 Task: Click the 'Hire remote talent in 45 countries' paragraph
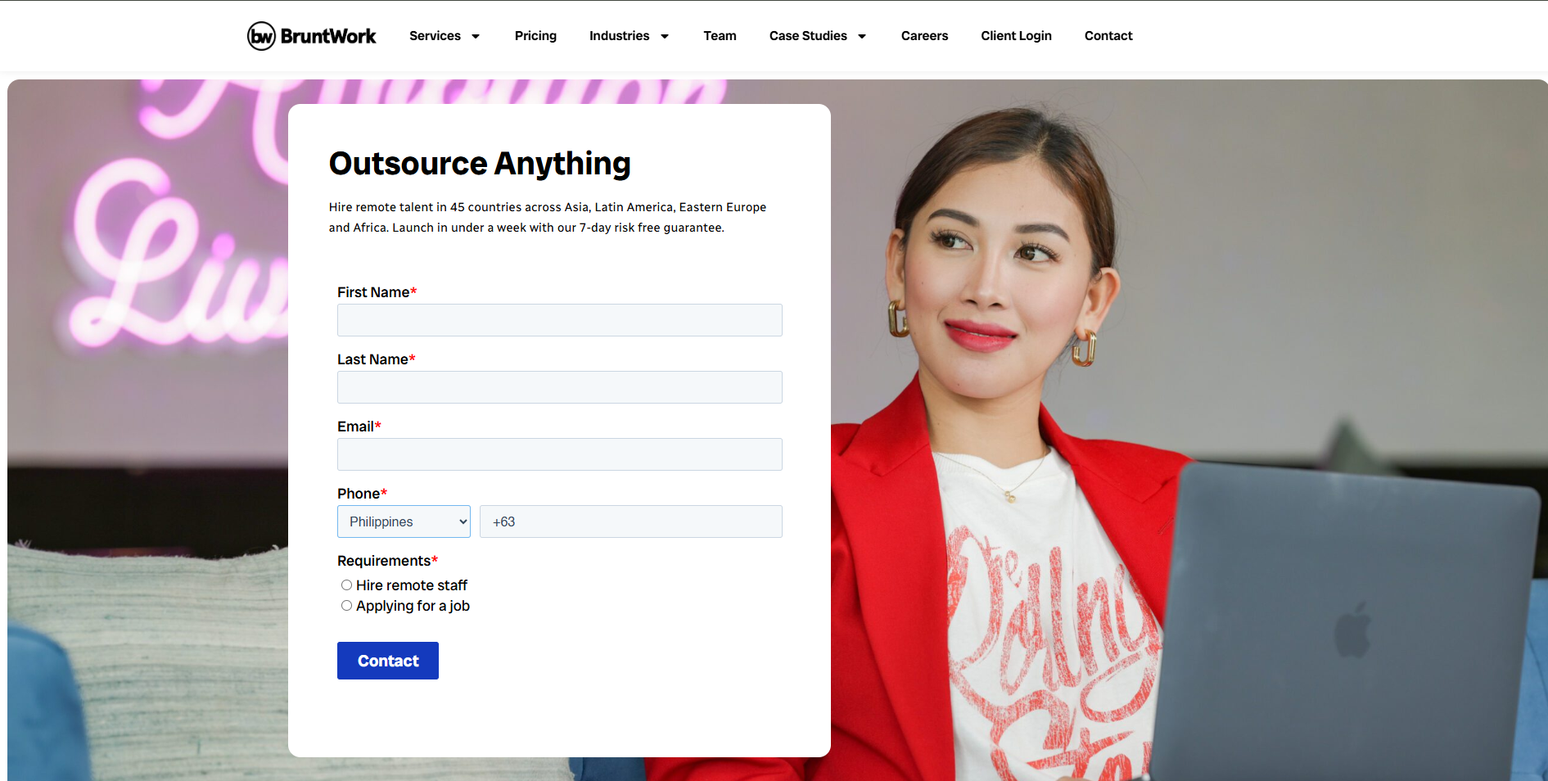[548, 217]
